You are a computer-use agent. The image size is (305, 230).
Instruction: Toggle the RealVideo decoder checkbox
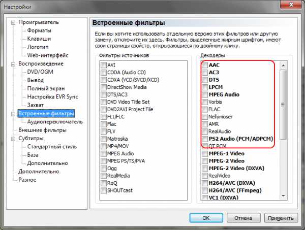coord(205,176)
